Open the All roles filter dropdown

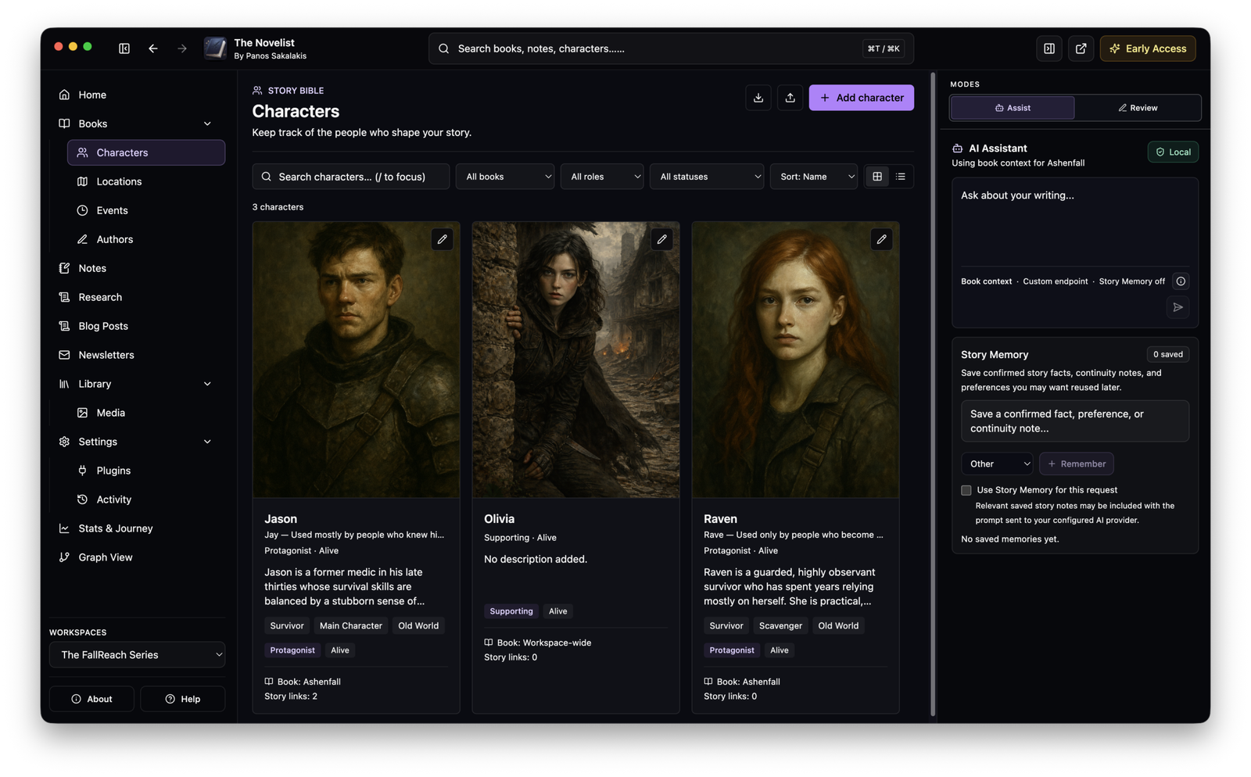602,177
